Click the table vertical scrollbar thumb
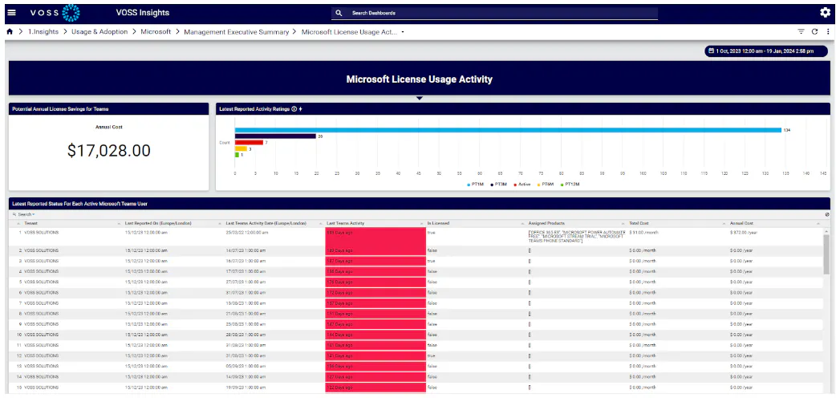The width and height of the screenshot is (836, 398). tap(826, 255)
